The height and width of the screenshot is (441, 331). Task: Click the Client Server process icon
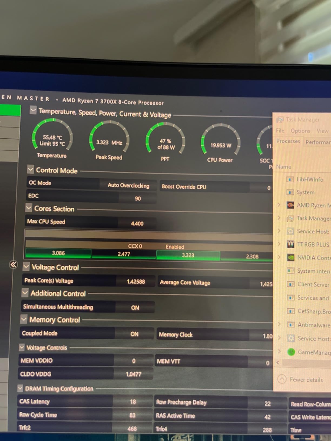[291, 284]
